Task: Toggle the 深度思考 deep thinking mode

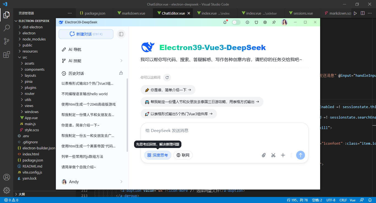Action: tap(157, 155)
